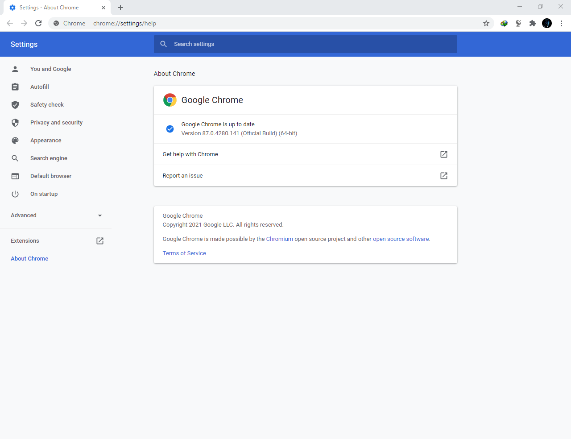Click the Copyright 2021 Google LLC text
Image resolution: width=571 pixels, height=439 pixels.
pyautogui.click(x=223, y=225)
